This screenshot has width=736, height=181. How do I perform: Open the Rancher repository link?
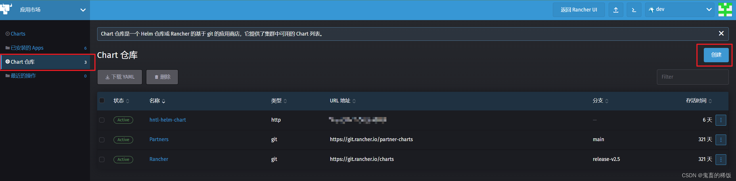click(x=159, y=159)
